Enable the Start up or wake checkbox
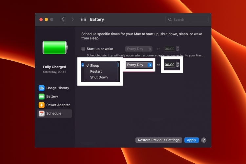246x164 pixels. click(83, 49)
